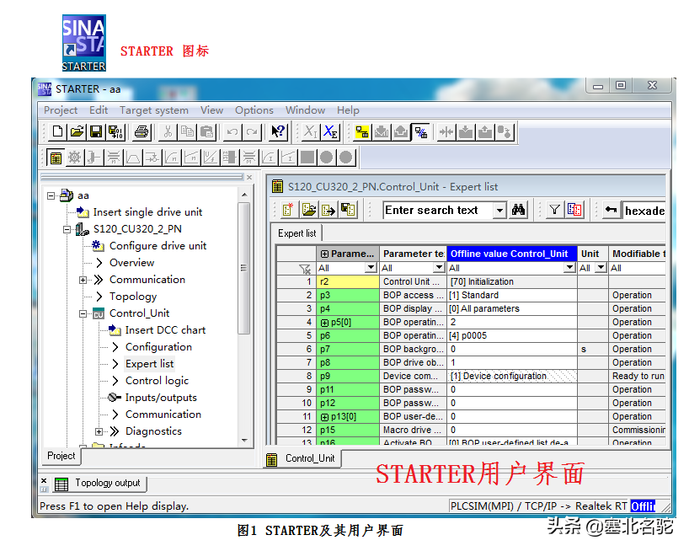The width and height of the screenshot is (689, 551).
Task: Open the search text dropdown arrow
Action: pos(499,211)
